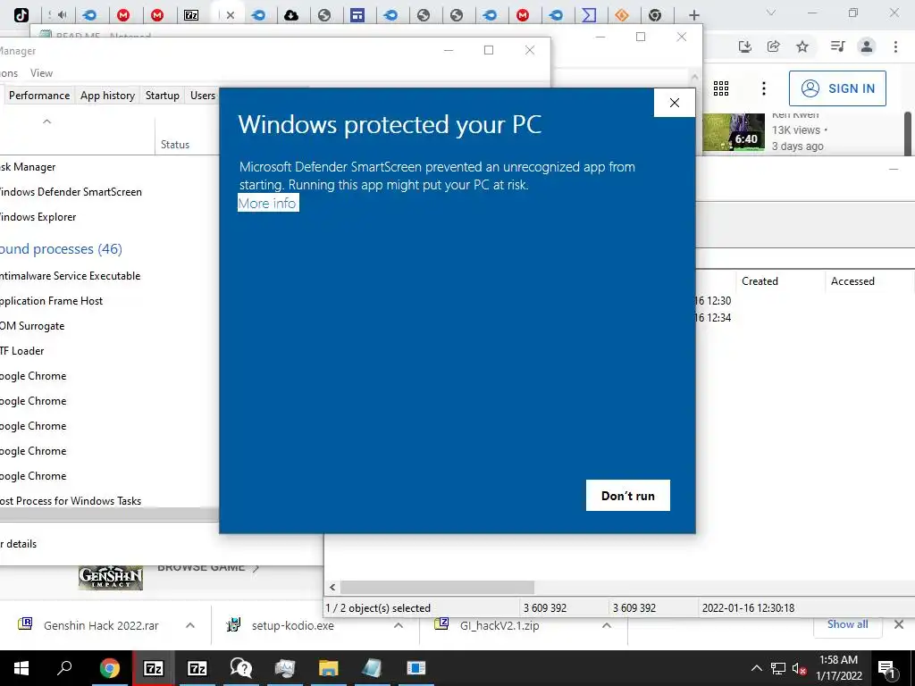This screenshot has height=686, width=915.
Task: Select the Application Frame Host row
Action: (x=109, y=301)
